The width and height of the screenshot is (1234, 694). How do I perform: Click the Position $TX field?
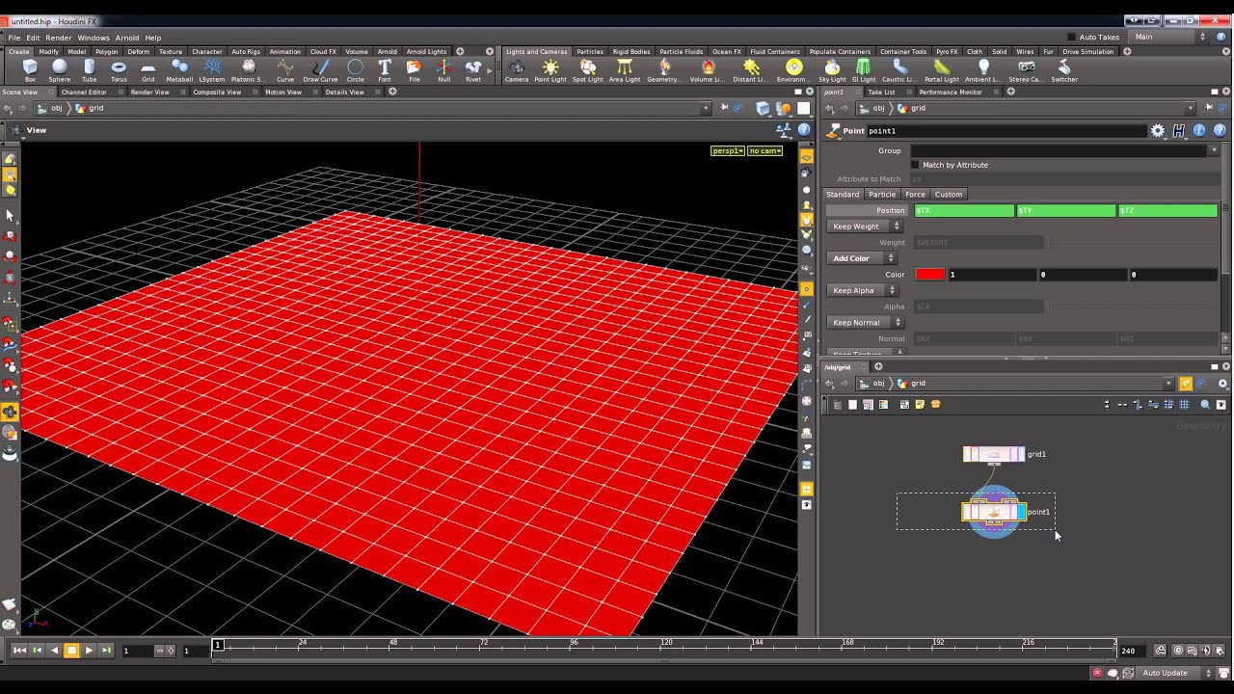(964, 210)
